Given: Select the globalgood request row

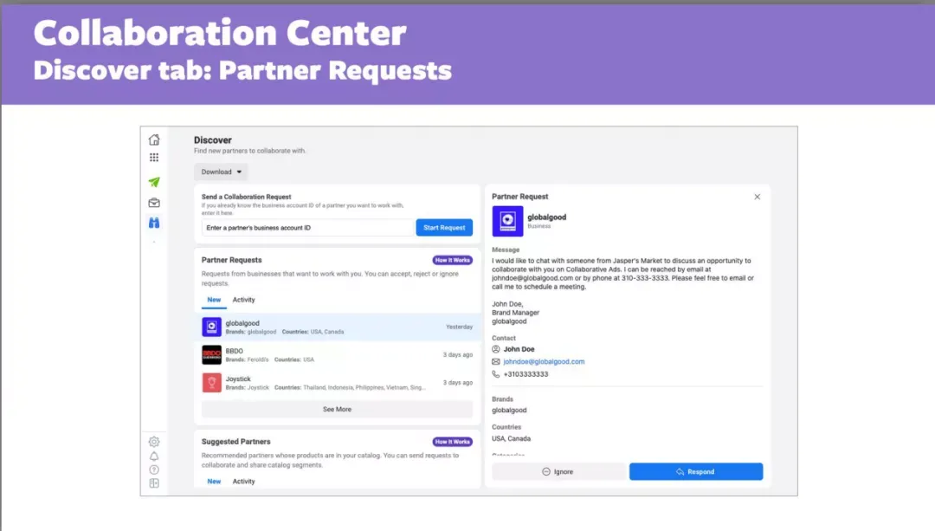Looking at the screenshot, I should tap(338, 327).
